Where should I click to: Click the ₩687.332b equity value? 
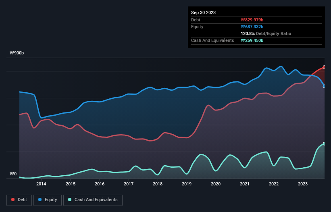252,27
